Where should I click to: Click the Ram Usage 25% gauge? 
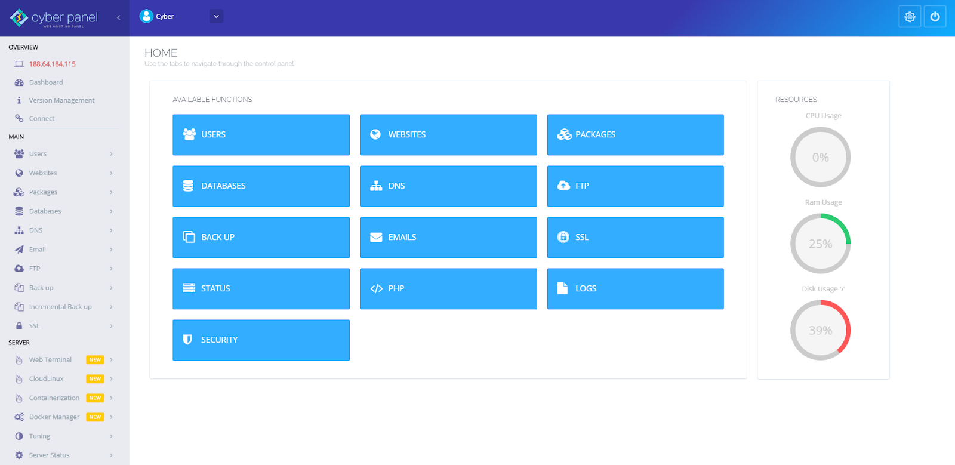821,244
